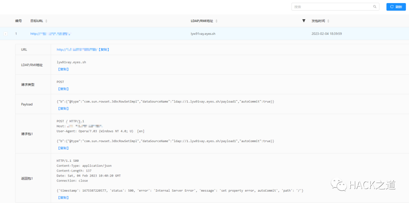409x203 pixels.
Task: Click the 目标URL column header text
Action: click(x=37, y=21)
